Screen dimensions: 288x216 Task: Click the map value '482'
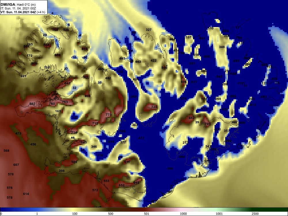(108, 78)
